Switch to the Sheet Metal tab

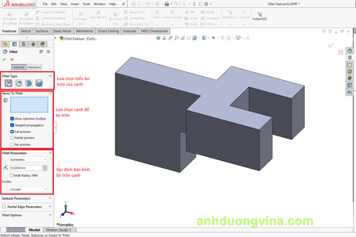(x=62, y=31)
